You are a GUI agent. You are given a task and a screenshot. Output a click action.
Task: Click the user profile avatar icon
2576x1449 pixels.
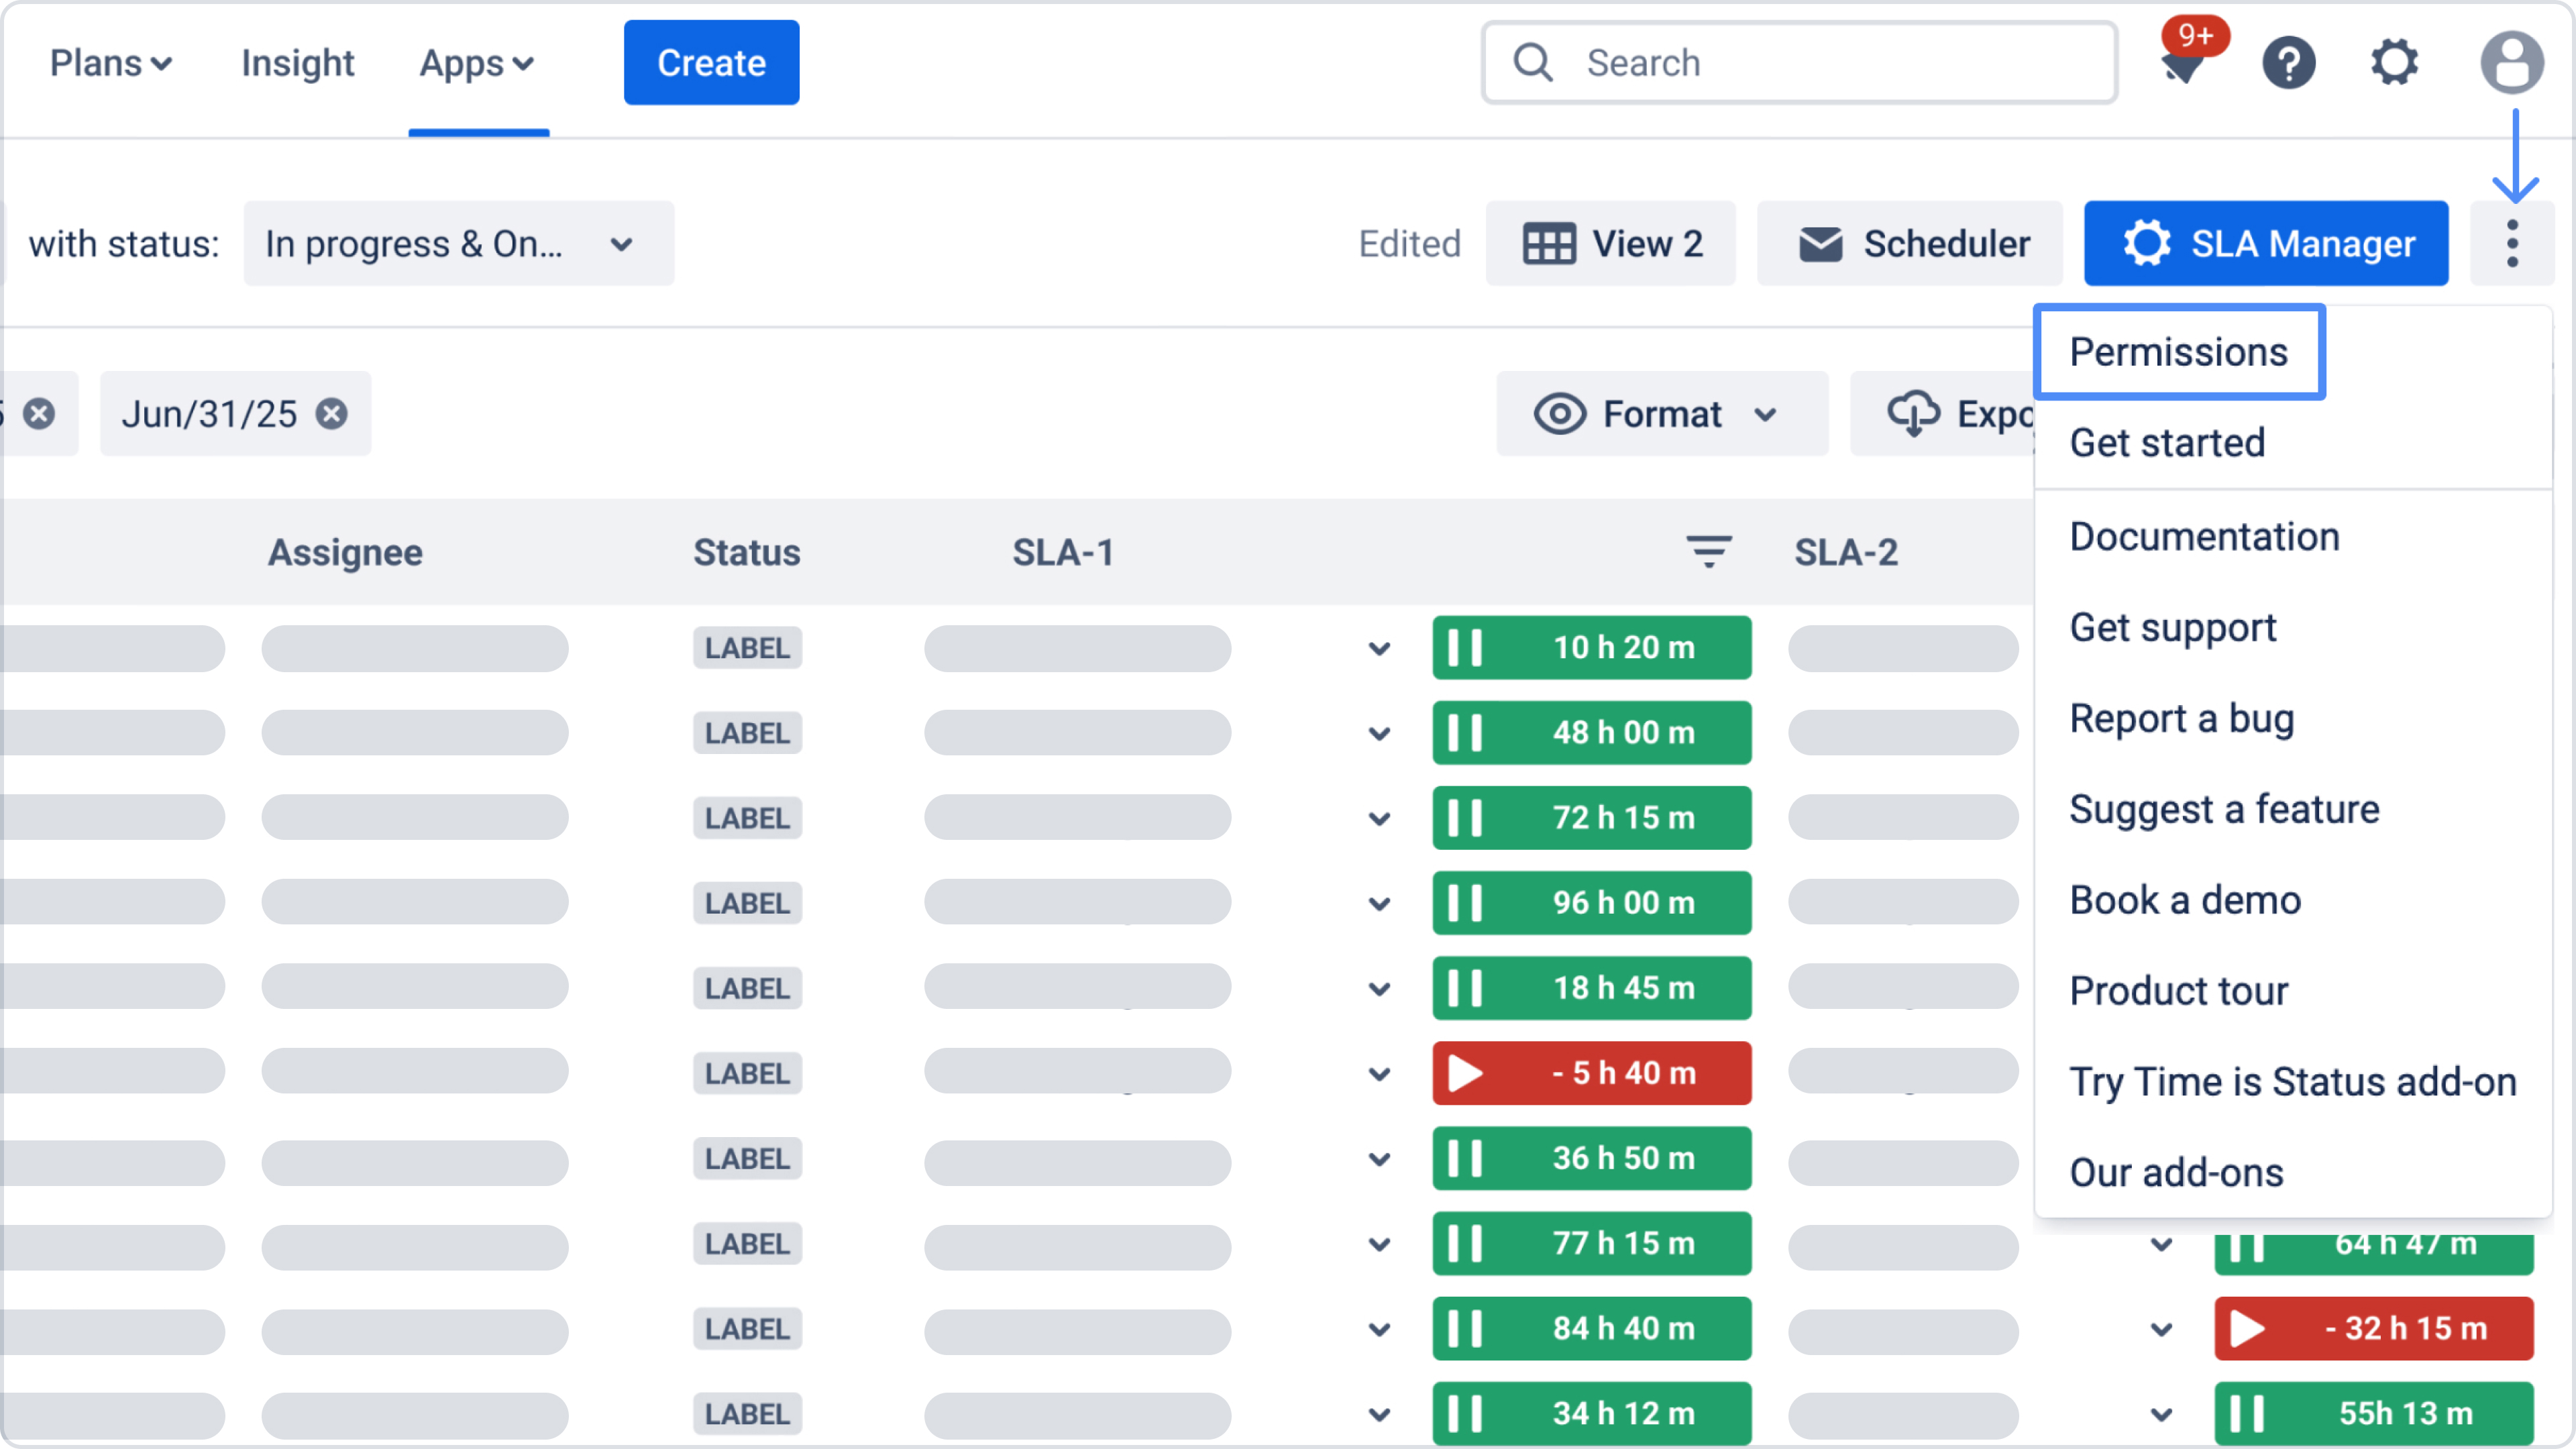point(2511,63)
